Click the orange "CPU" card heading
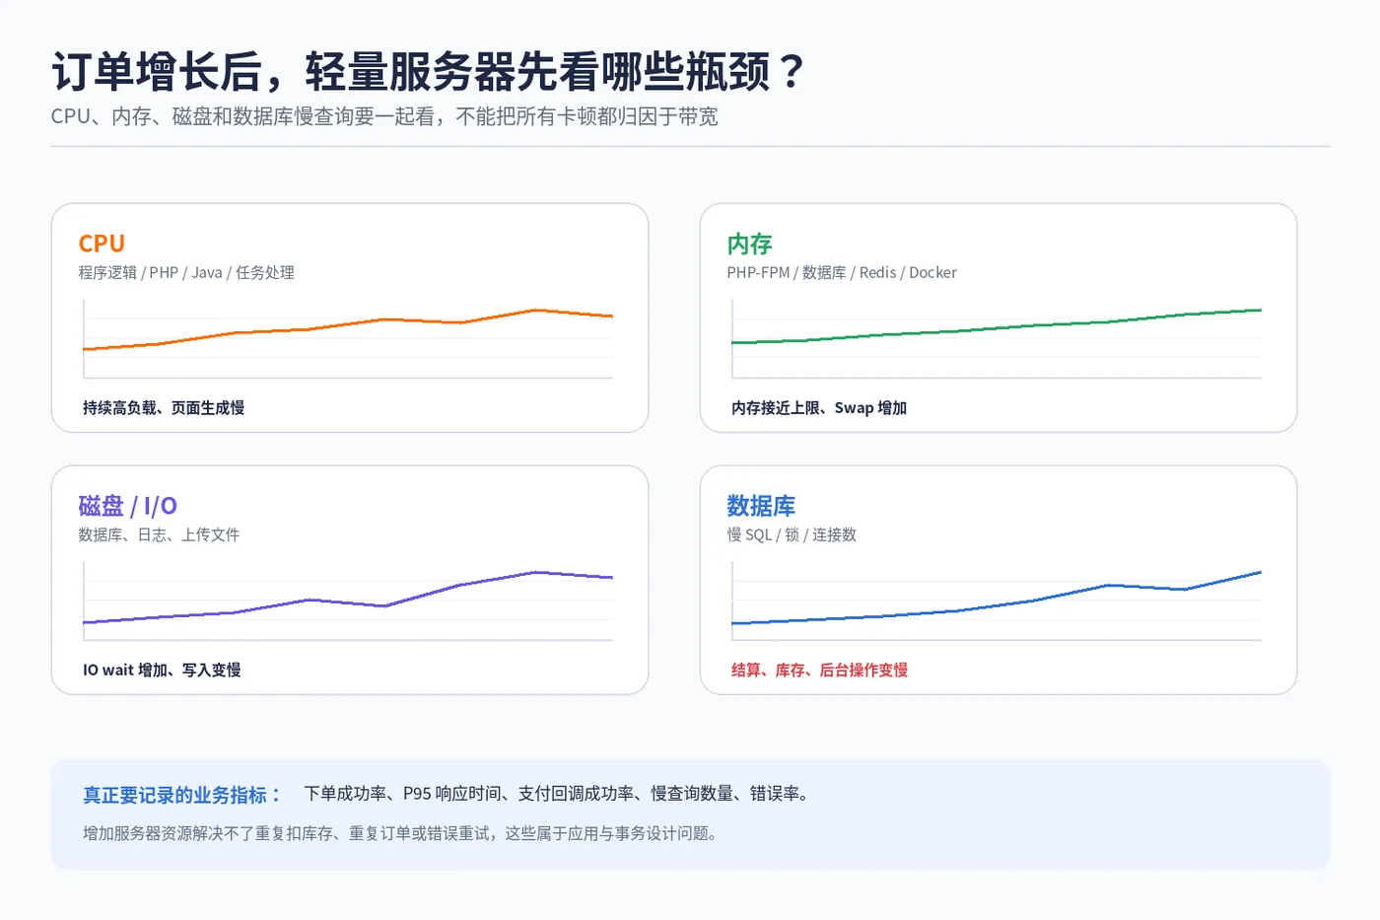The height and width of the screenshot is (920, 1380). [x=102, y=244]
